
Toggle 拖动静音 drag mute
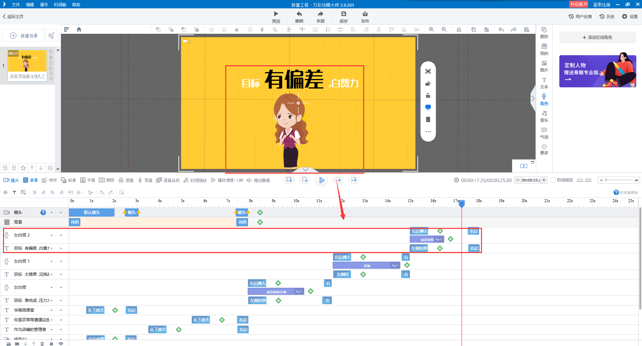[x=258, y=180]
